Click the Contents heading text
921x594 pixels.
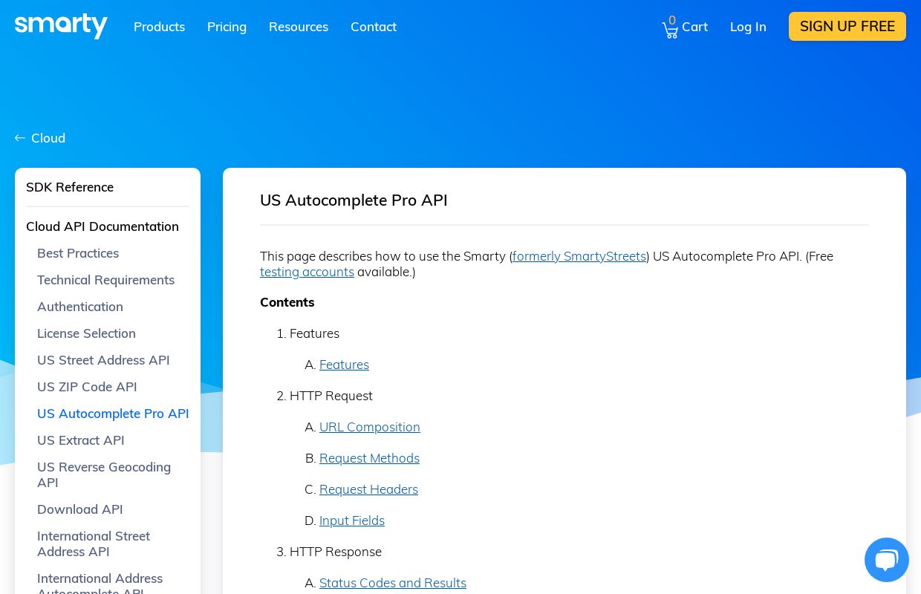click(287, 302)
